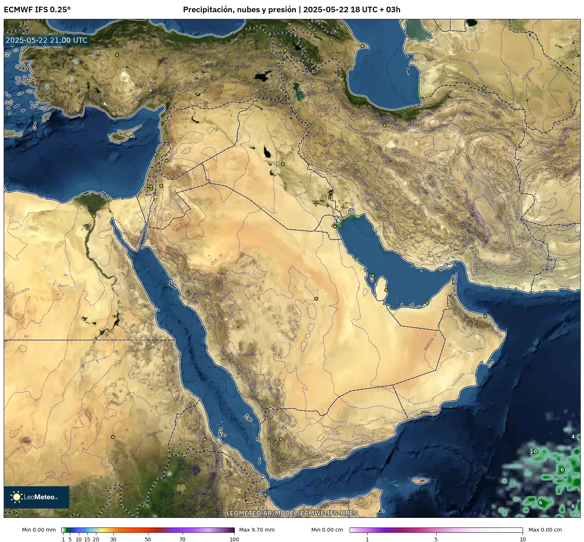Select the Ankara city marker
584x542 pixels.
click(x=117, y=55)
